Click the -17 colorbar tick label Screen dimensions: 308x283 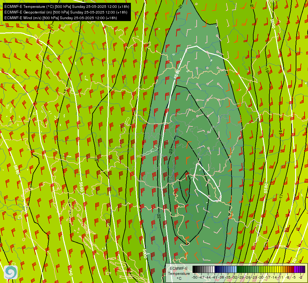pyautogui.click(x=267, y=277)
